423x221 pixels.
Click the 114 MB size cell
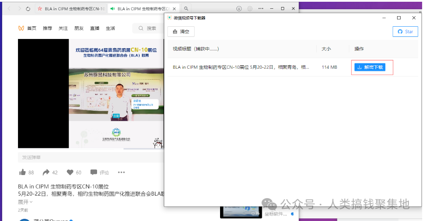pyautogui.click(x=329, y=67)
